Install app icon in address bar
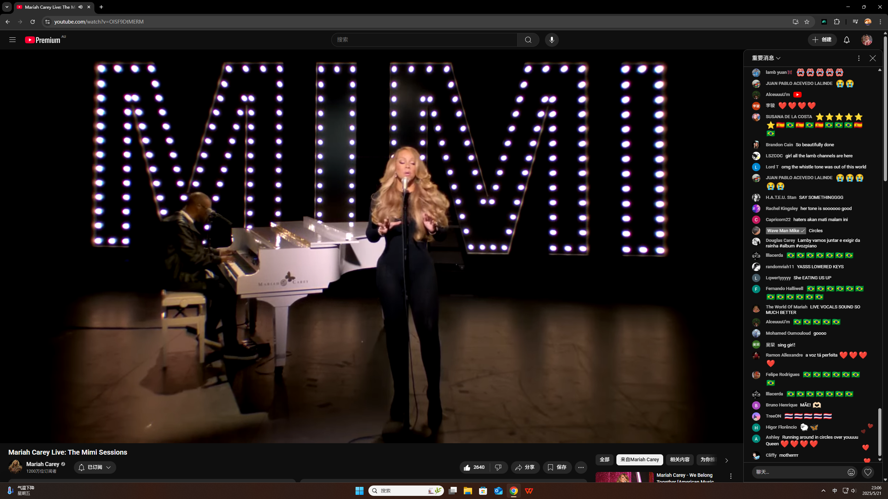The height and width of the screenshot is (499, 888). 795,22
